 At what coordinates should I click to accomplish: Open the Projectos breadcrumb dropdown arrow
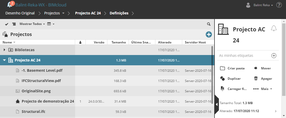tap(63, 13)
